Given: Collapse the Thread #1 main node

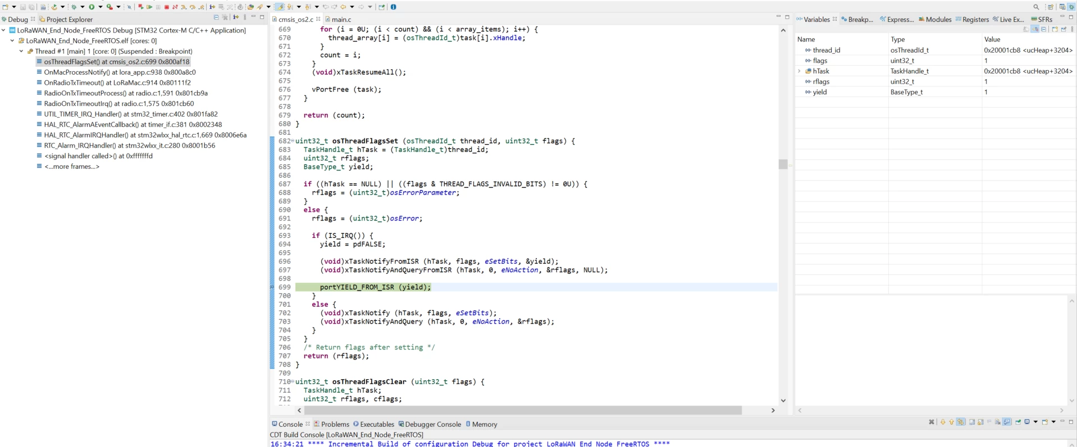Looking at the screenshot, I should tap(21, 51).
